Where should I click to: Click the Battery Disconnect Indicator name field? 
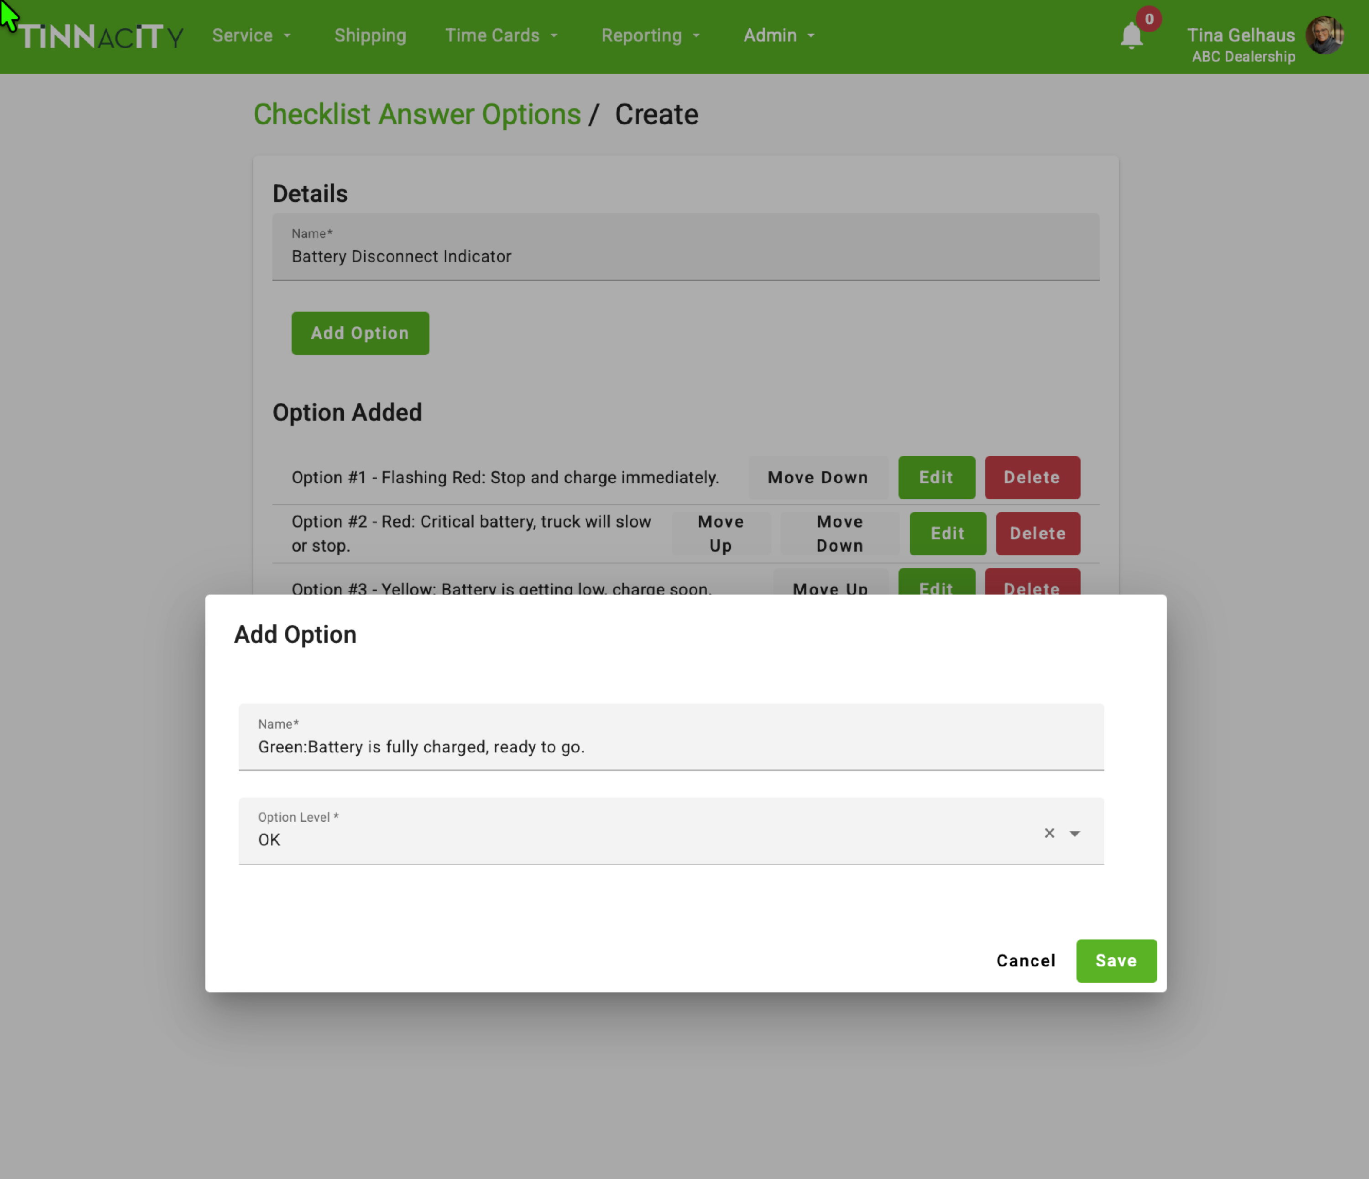(x=685, y=256)
